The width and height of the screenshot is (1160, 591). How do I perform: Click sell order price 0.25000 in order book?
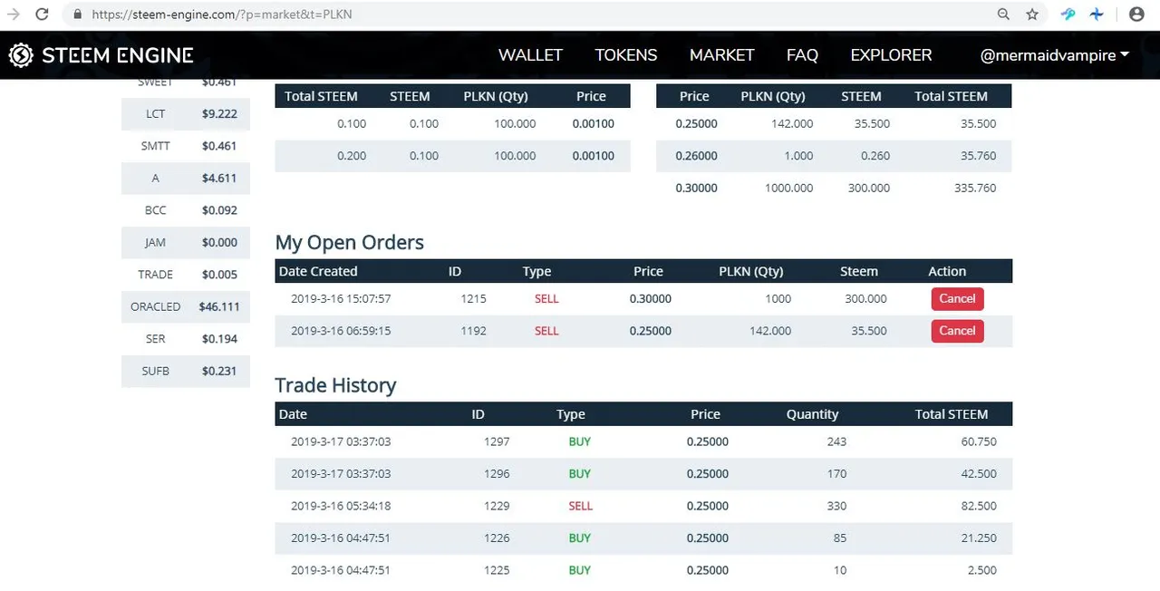pos(697,123)
